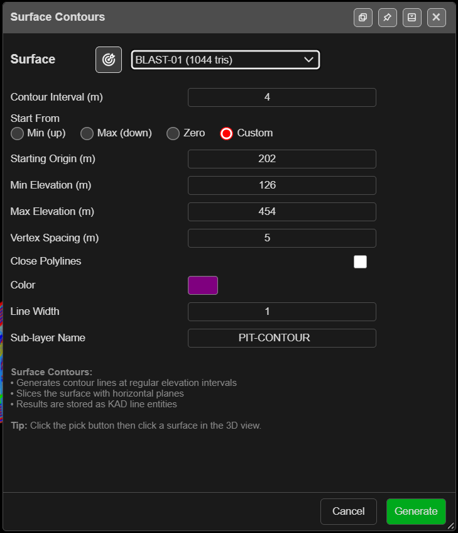This screenshot has height=533, width=458.
Task: Click the Cancel button
Action: 348,511
